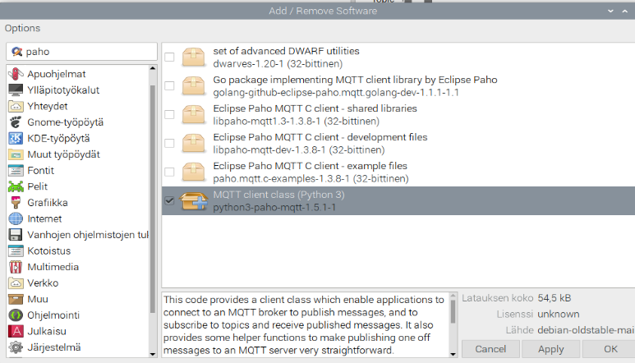Select the KDE-työpöytä icon

tap(16, 139)
